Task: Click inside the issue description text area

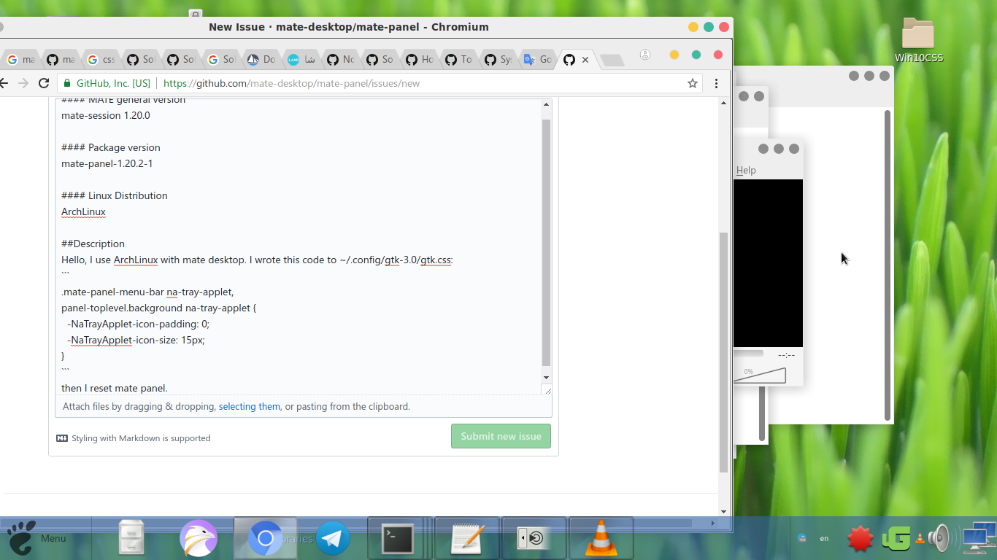Action: click(x=298, y=246)
